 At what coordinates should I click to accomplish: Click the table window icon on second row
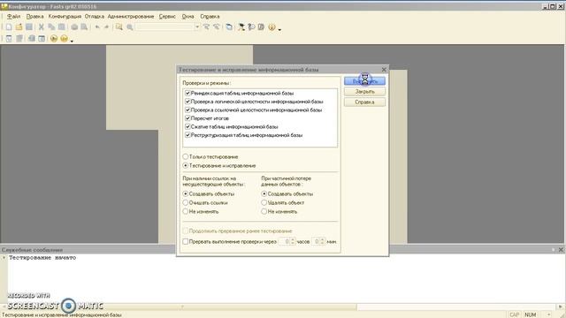tap(42, 38)
